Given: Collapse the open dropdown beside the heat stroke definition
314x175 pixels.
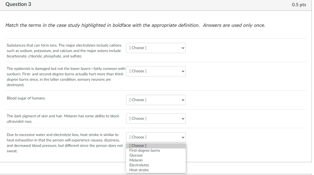Looking at the screenshot, I should [x=156, y=137].
